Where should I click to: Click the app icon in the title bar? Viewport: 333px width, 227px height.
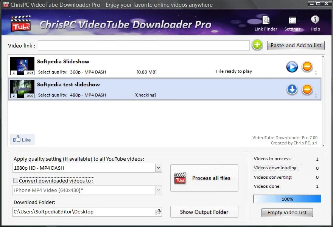pyautogui.click(x=6, y=5)
